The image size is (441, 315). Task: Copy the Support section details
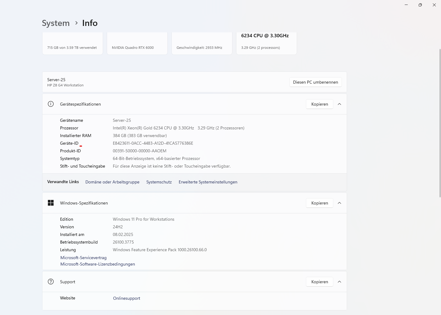[x=320, y=282]
